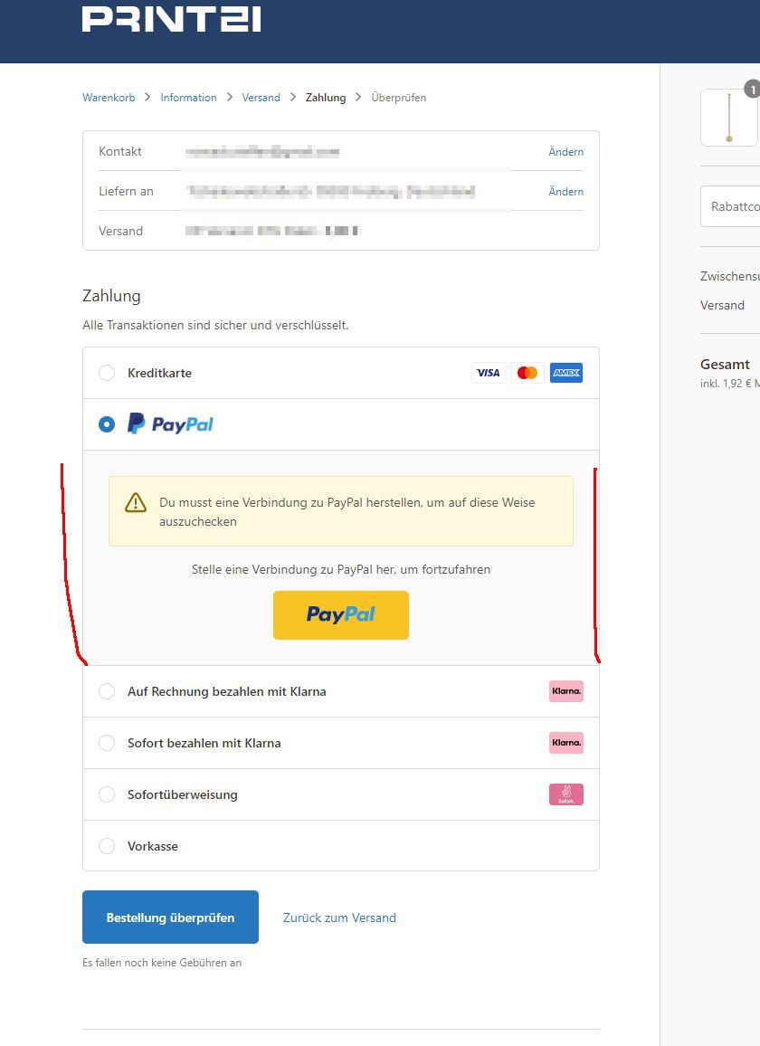Click the Mastercard icon
This screenshot has height=1046, width=760.
click(x=527, y=373)
